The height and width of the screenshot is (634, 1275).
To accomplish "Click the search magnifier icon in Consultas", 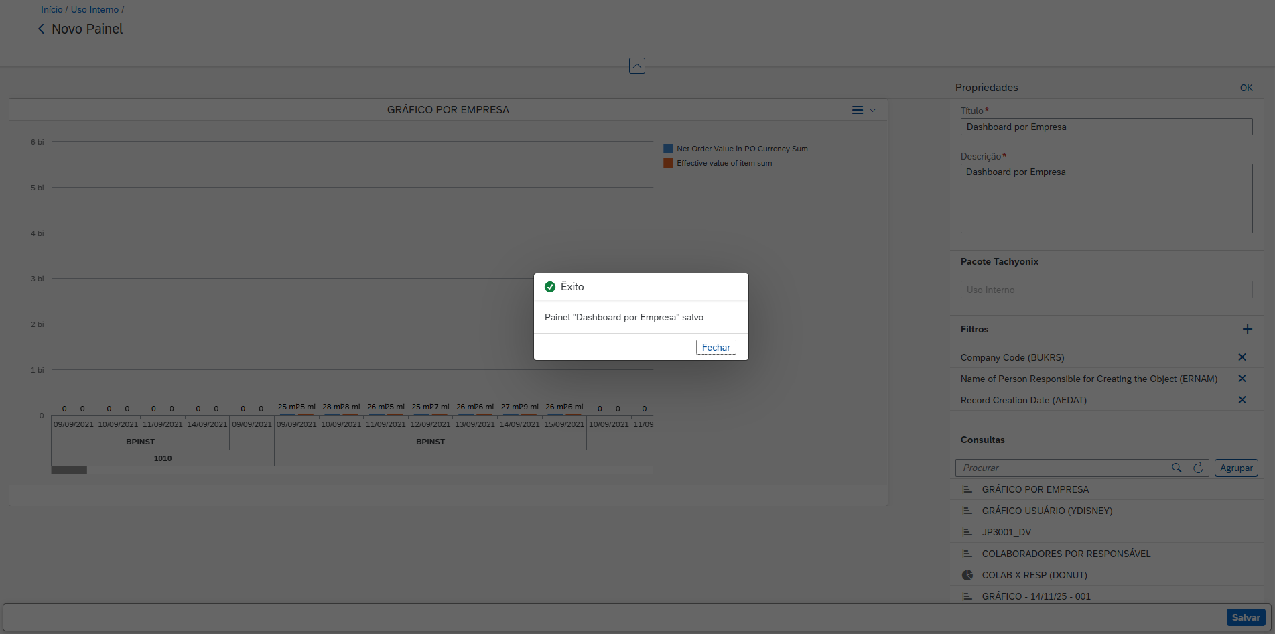I will pos(1177,468).
